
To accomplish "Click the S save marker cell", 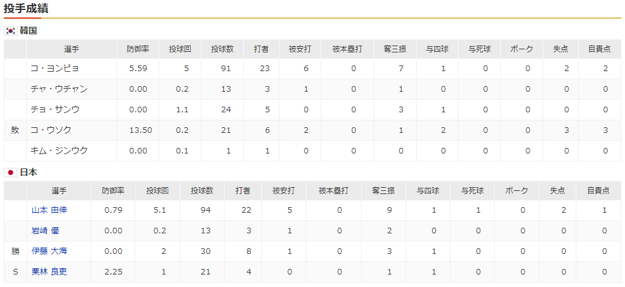I will click(x=15, y=272).
